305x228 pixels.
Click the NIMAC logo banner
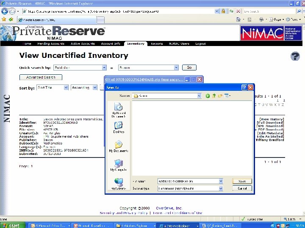(x=271, y=33)
